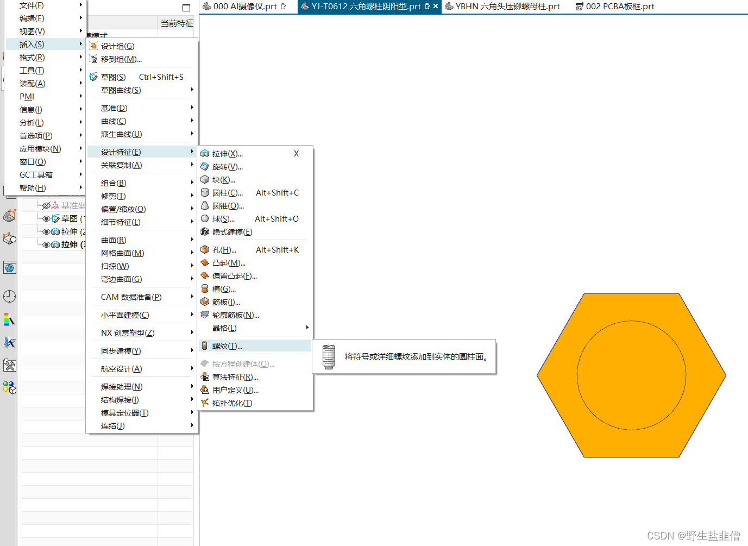The height and width of the screenshot is (546, 748).
Task: Expand the CAM 数据准备(P) submenu
Action: click(x=142, y=297)
